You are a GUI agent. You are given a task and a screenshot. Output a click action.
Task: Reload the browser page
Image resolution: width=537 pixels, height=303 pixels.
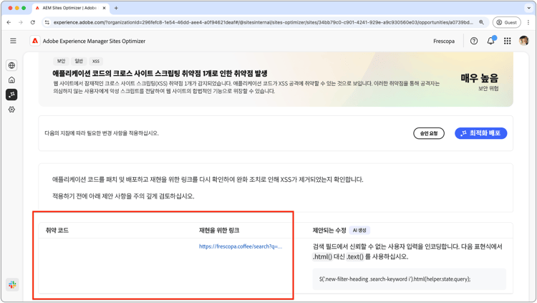click(32, 22)
